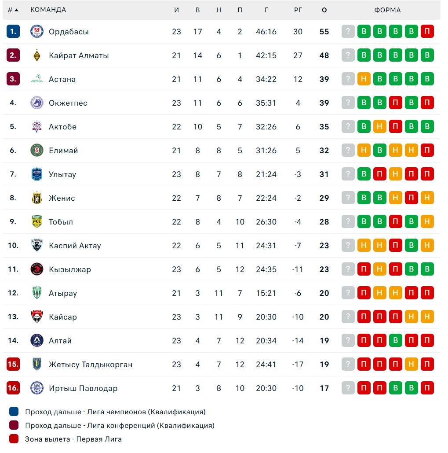
Task: Click the Иртыш Павлодар team name
Action: click(x=83, y=388)
